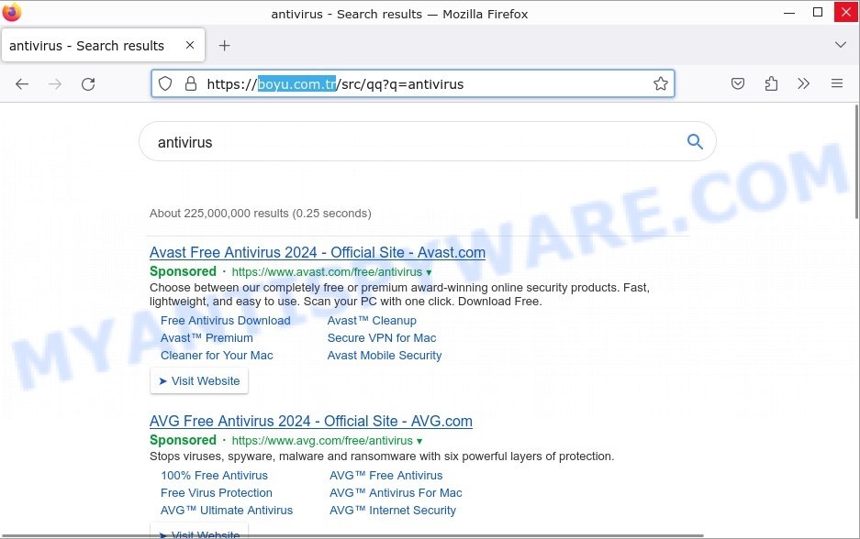Open the Extensions puzzle icon

tap(771, 83)
